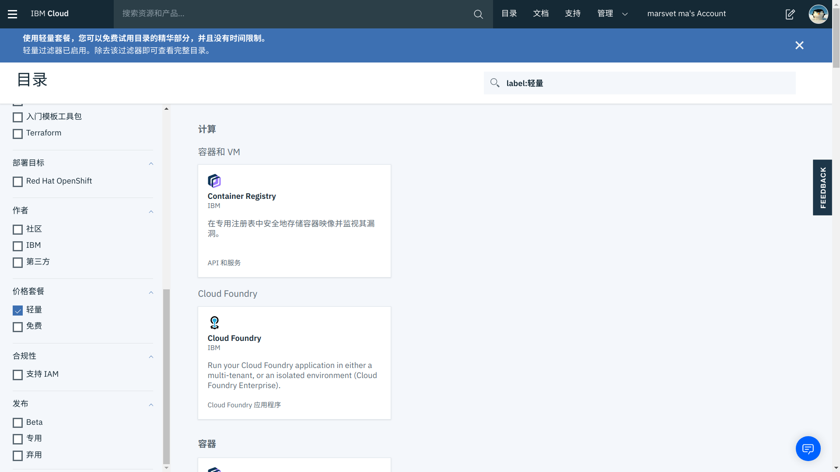The width and height of the screenshot is (840, 472).
Task: Check the Terraform checkbox
Action: [x=17, y=134]
